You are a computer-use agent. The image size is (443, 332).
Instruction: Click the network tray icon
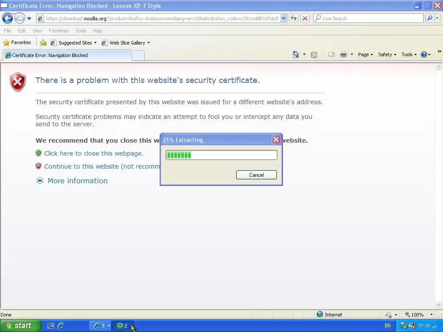pos(403,326)
